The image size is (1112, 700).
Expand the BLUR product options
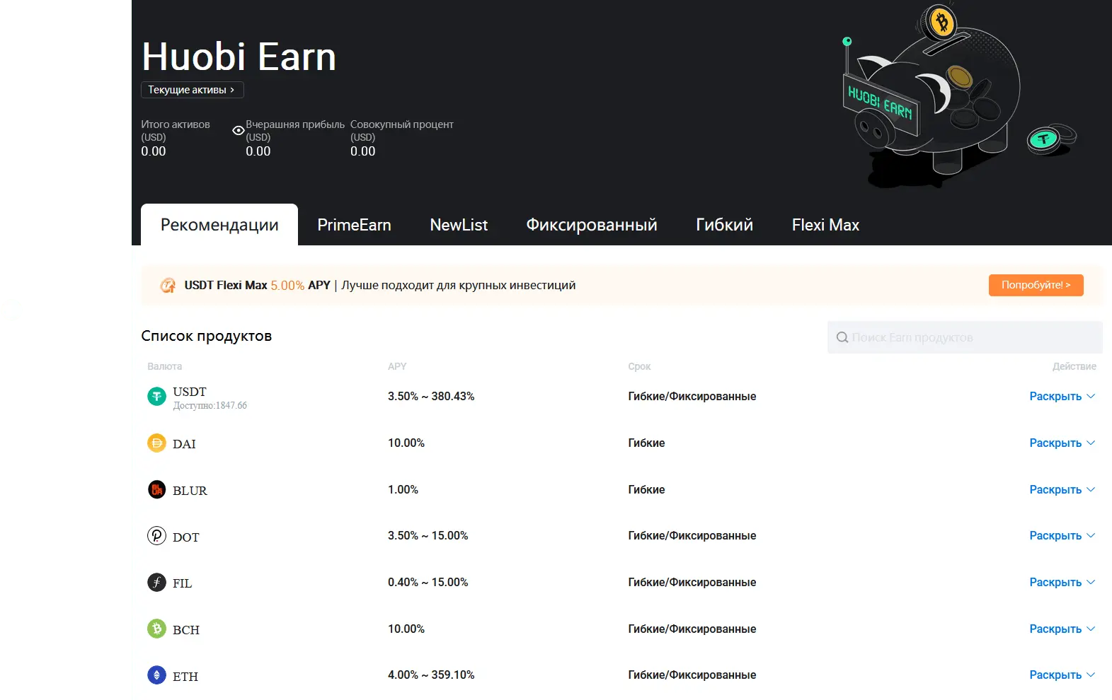click(1061, 490)
